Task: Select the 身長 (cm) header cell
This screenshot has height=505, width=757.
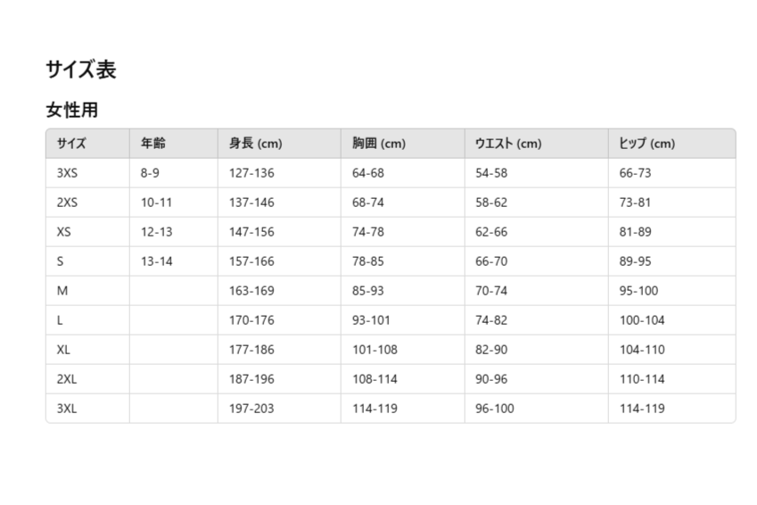Action: tap(279, 144)
